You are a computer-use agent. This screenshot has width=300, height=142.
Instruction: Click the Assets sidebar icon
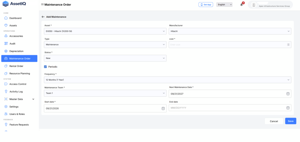pyautogui.click(x=6, y=25)
